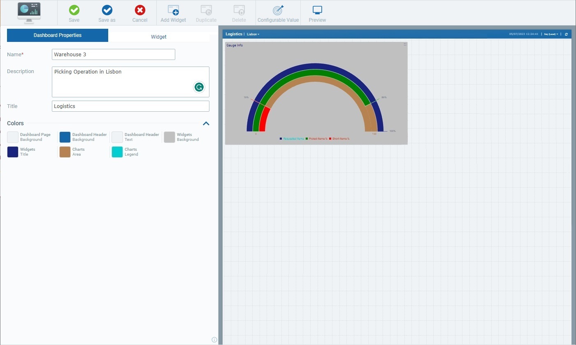576x345 pixels.
Task: Expand the Gauge Info widget fullscreen icon
Action: tap(405, 44)
